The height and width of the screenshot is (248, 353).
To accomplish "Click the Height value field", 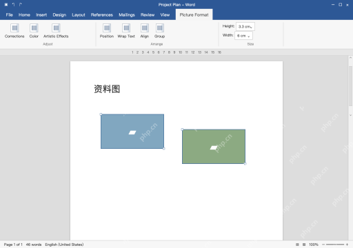I will 245,27.
